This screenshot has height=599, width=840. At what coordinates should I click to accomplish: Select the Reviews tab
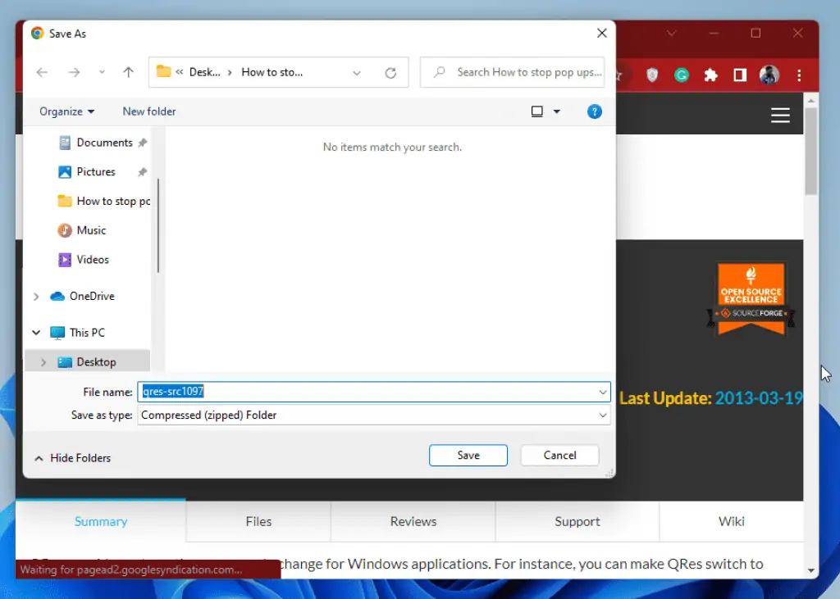(x=413, y=521)
